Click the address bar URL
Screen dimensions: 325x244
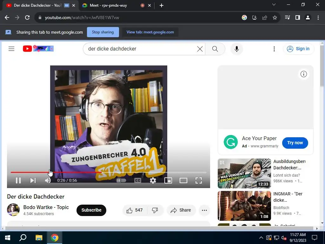click(82, 18)
